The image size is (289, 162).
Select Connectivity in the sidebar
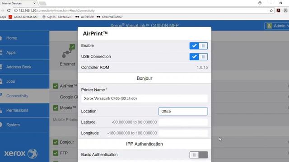click(24, 96)
